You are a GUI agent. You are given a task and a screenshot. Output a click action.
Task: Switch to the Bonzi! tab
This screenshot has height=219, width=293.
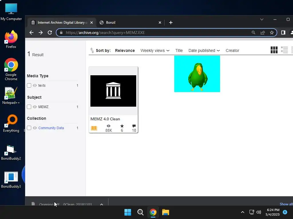(x=130, y=23)
